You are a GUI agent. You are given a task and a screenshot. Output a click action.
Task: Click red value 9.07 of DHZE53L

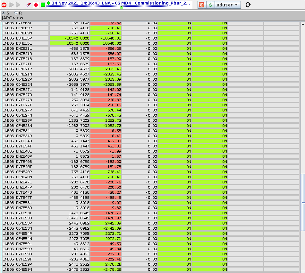[x=106, y=203]
